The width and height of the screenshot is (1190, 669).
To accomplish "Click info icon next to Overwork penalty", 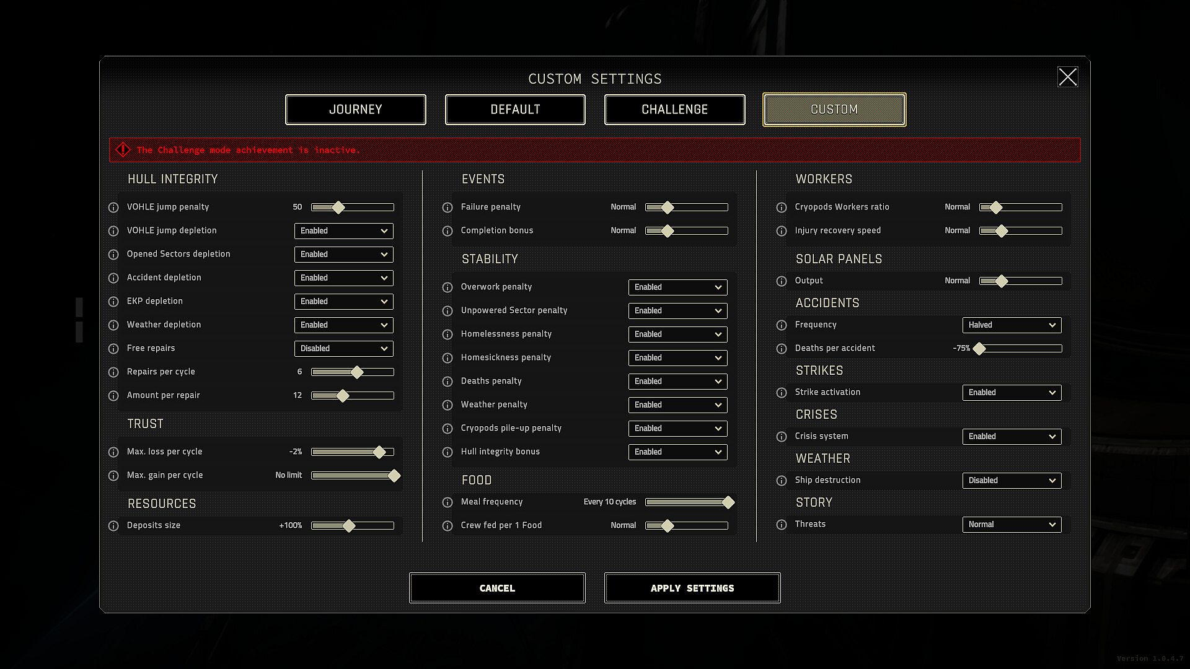I will point(447,287).
